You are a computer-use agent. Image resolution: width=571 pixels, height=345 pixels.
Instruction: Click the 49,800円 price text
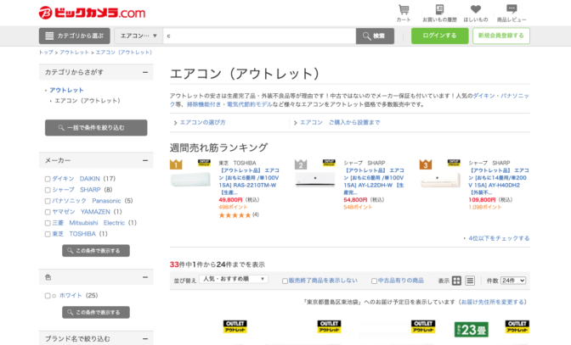pyautogui.click(x=230, y=200)
